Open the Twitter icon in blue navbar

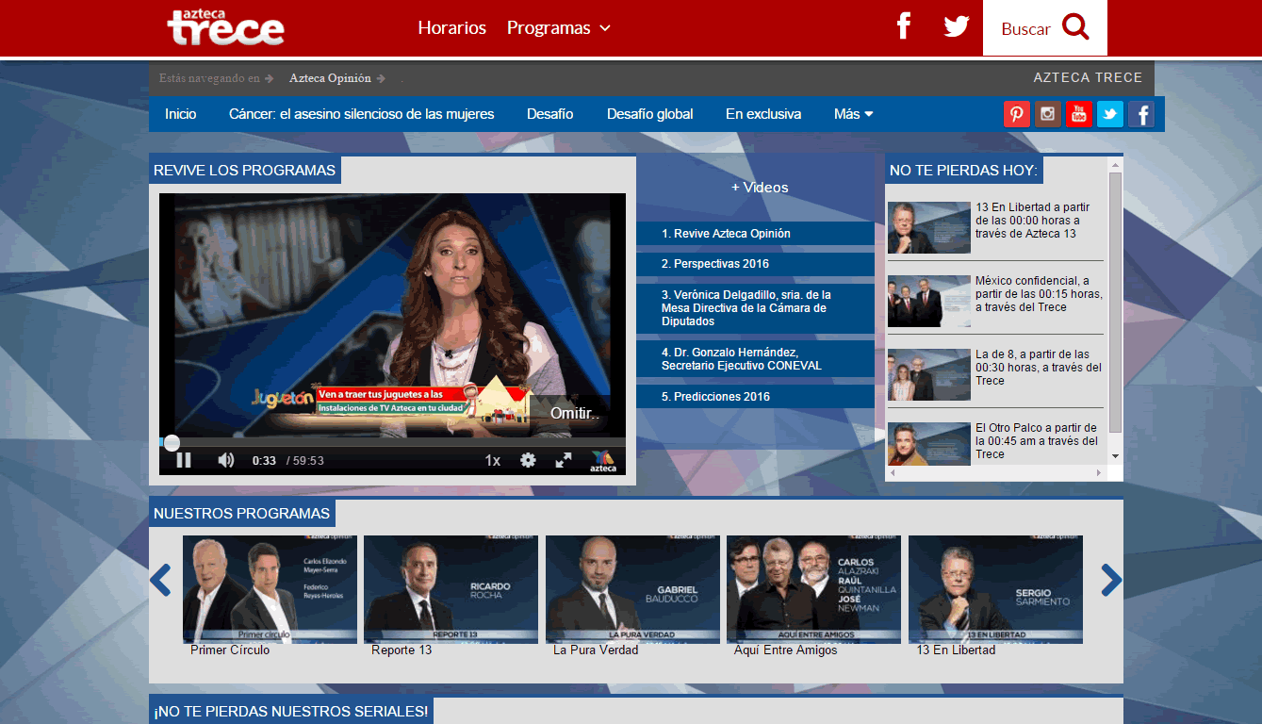point(1110,114)
